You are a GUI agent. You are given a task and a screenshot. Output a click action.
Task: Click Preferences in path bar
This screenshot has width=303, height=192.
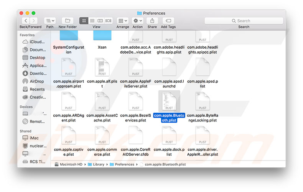click(x=122, y=164)
